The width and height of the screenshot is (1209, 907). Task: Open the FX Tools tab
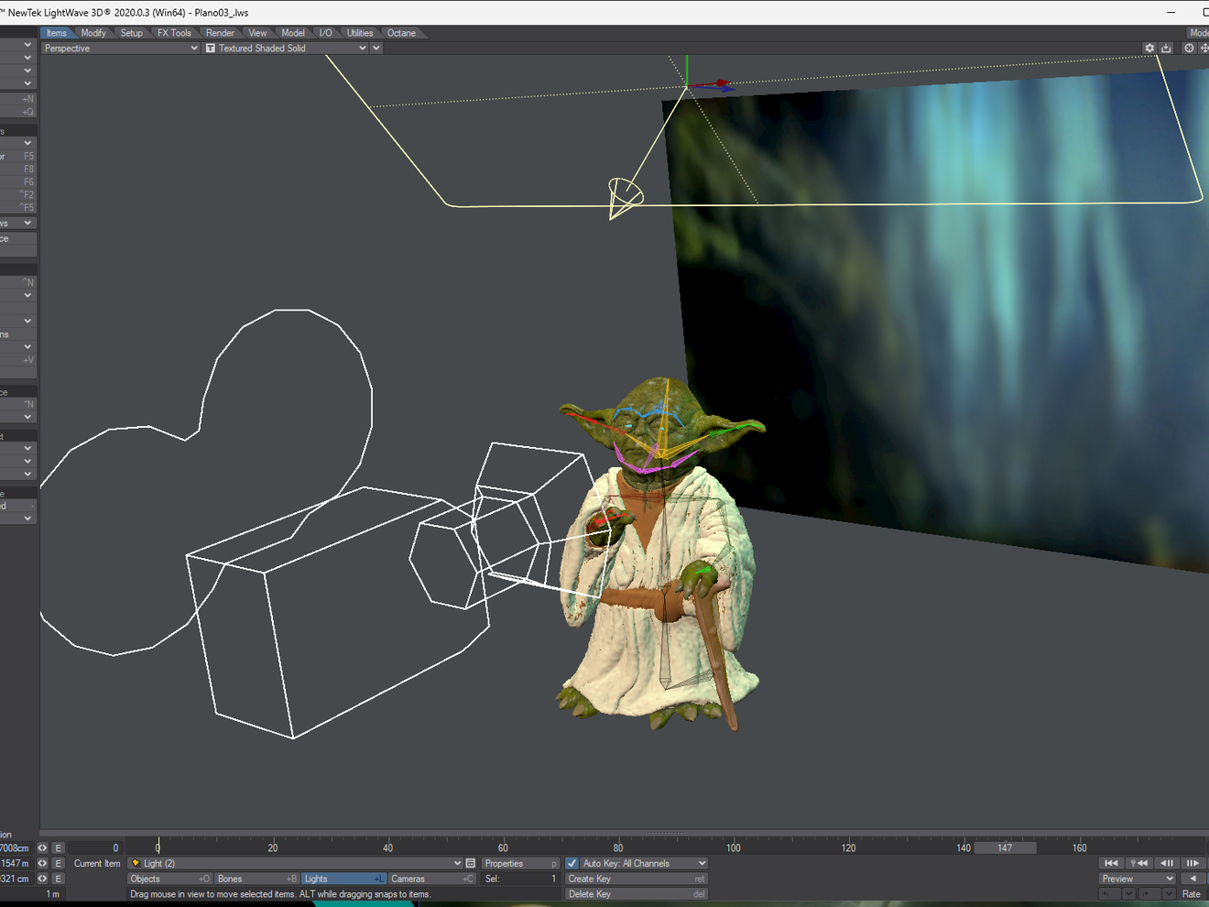tap(174, 33)
